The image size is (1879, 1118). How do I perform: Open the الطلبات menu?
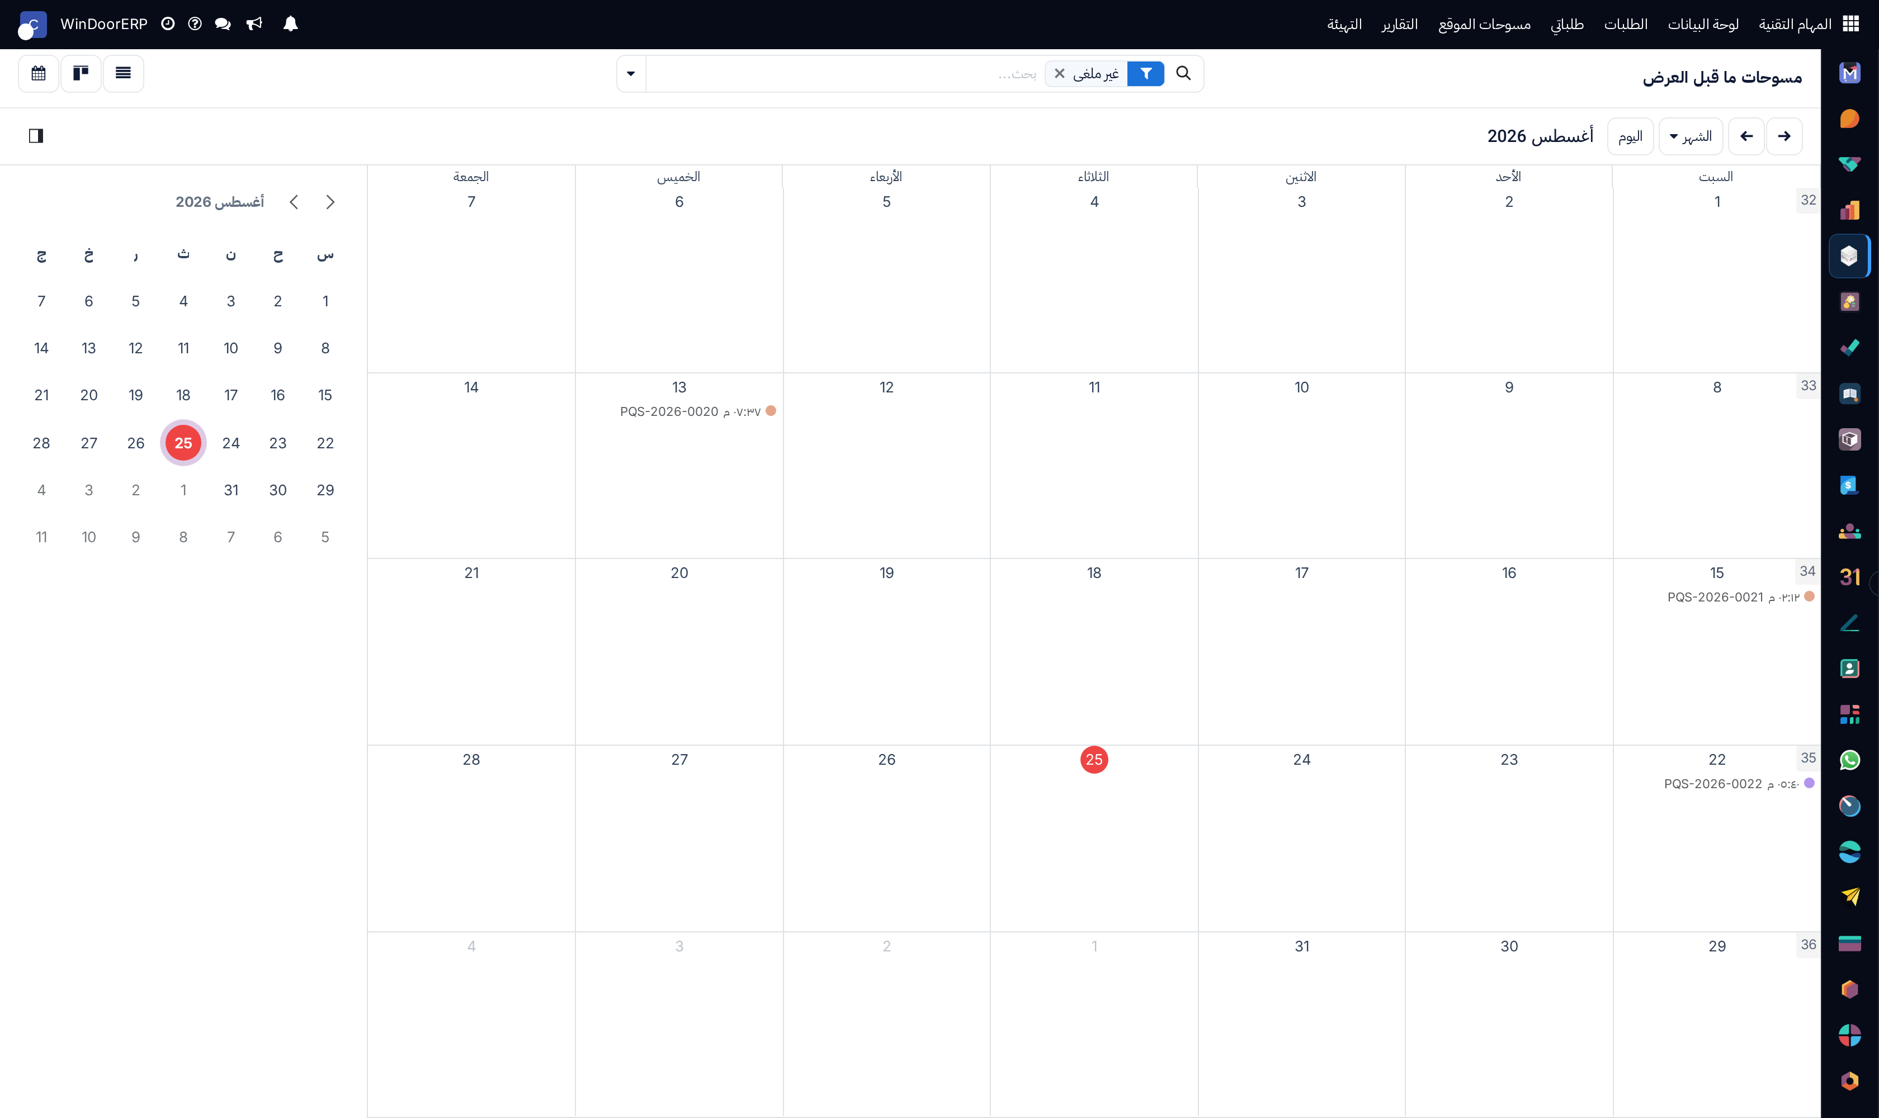point(1625,24)
